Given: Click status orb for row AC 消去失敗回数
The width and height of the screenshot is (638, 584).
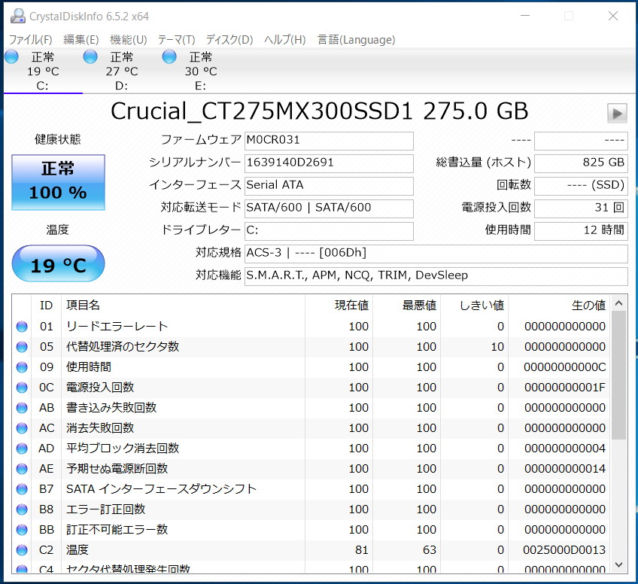Looking at the screenshot, I should click(x=22, y=428).
